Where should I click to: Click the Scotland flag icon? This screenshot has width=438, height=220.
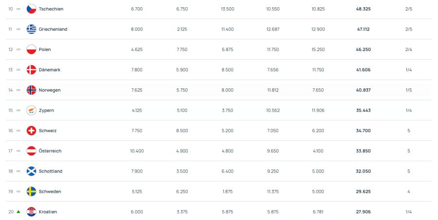coord(32,171)
